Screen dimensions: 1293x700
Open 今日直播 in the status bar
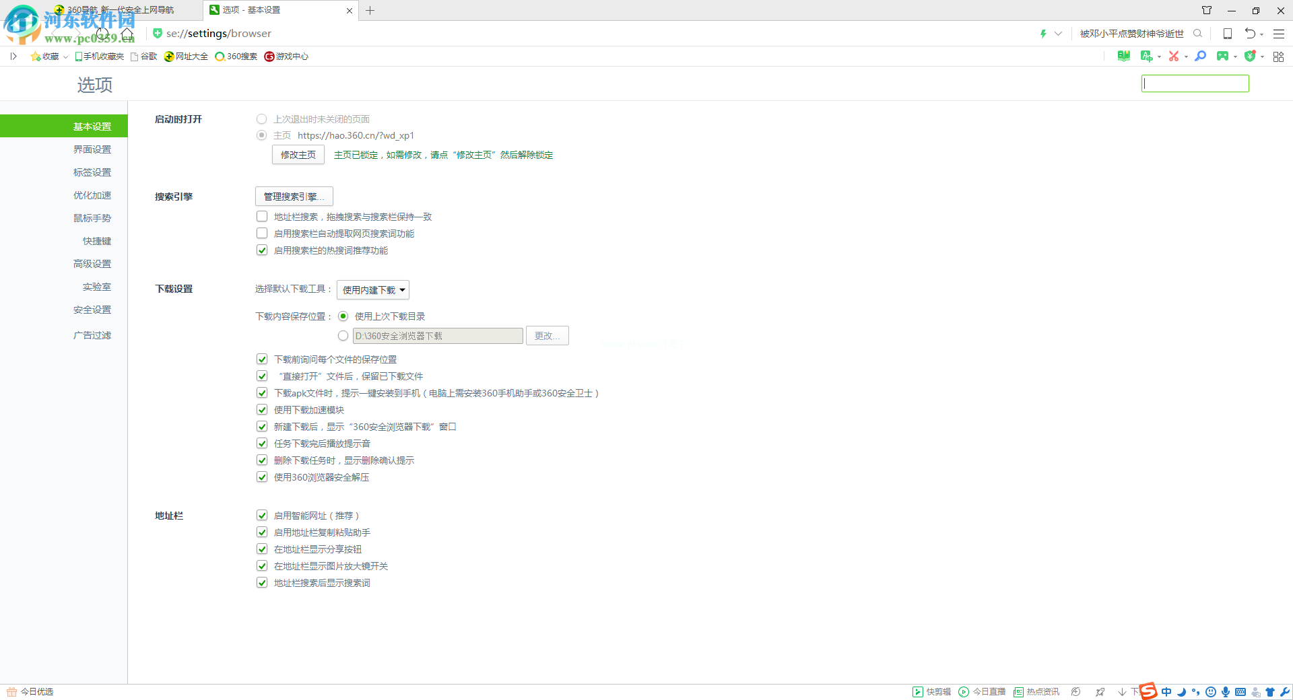[x=982, y=692]
